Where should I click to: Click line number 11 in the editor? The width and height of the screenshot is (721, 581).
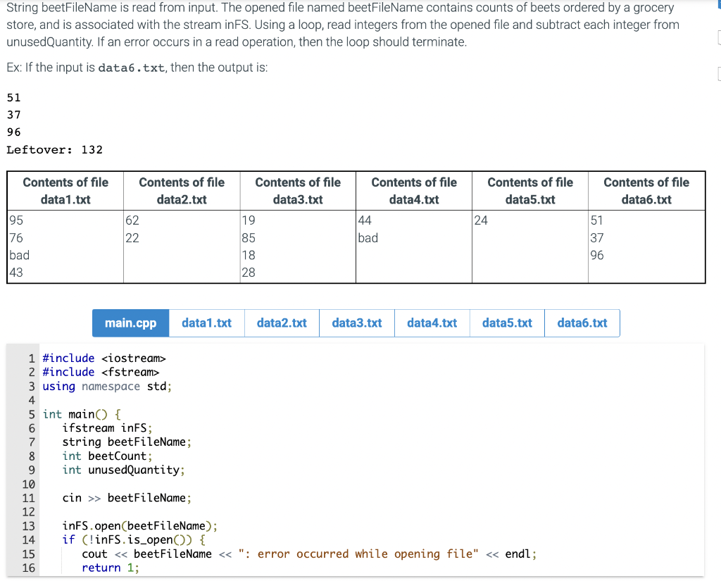[30, 498]
